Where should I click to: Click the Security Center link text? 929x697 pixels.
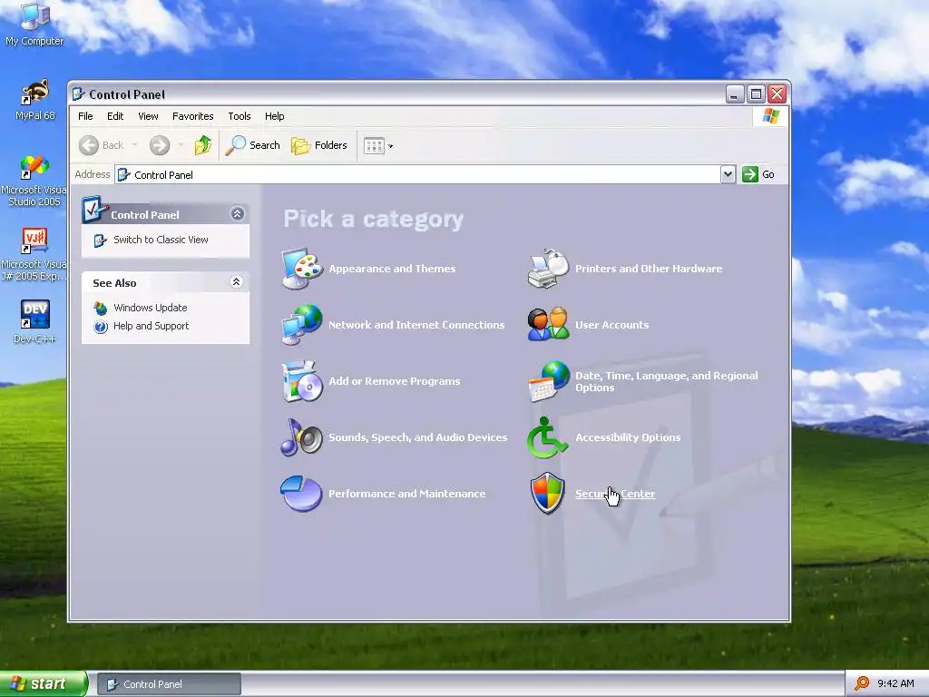[x=615, y=494]
